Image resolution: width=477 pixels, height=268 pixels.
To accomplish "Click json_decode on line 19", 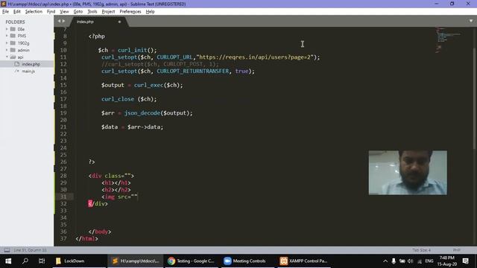I will [142, 113].
